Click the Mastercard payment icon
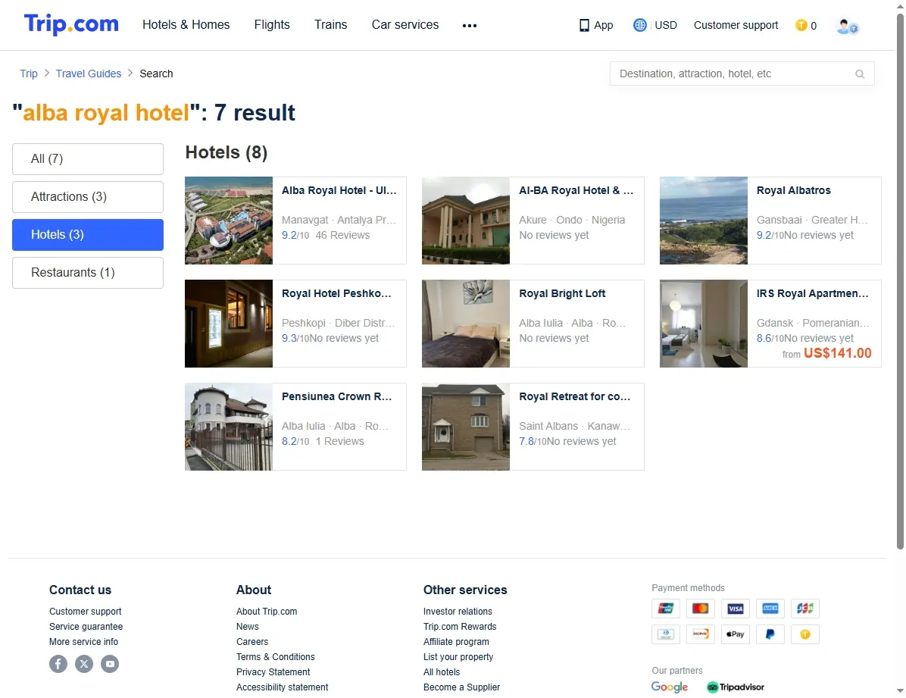 click(x=700, y=609)
